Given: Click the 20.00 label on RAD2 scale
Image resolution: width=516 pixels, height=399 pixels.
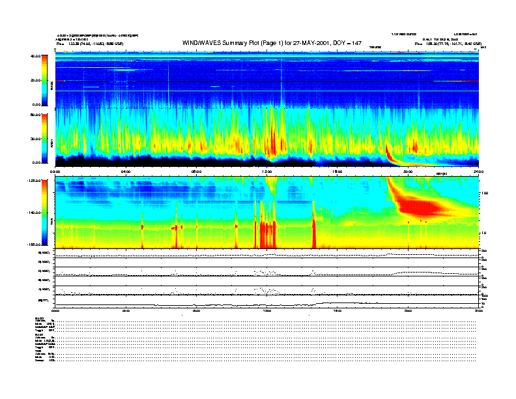Looking at the screenshot, I should (35, 80).
